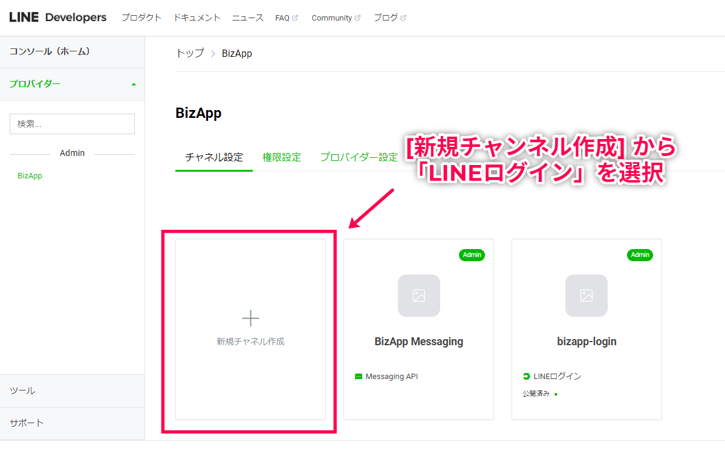Viewport: 725px width, 454px height.
Task: Click the Admin badge on BizApp Messaging
Action: click(472, 255)
